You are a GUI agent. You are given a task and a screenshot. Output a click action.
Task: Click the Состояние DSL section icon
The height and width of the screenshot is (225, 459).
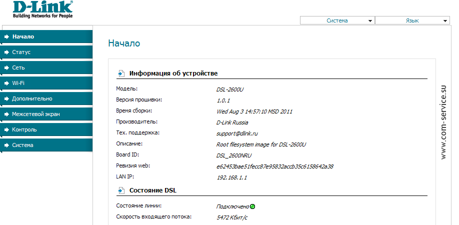(121, 190)
